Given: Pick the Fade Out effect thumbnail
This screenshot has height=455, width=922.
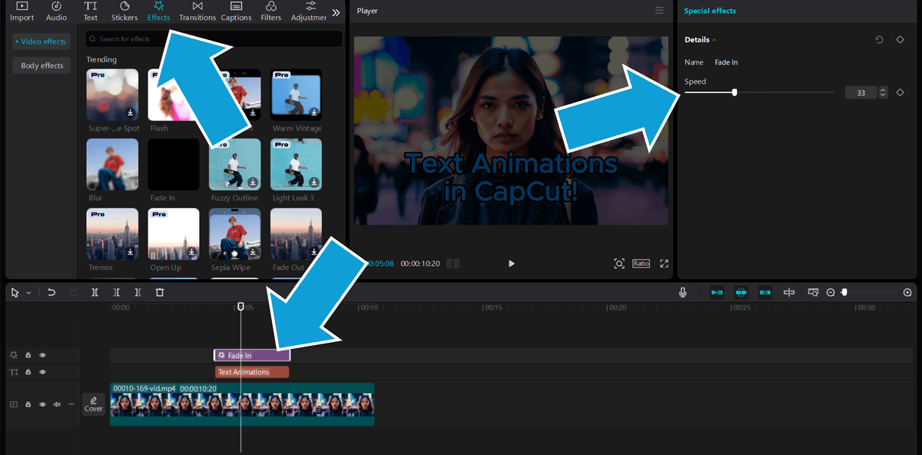Looking at the screenshot, I should tap(297, 234).
